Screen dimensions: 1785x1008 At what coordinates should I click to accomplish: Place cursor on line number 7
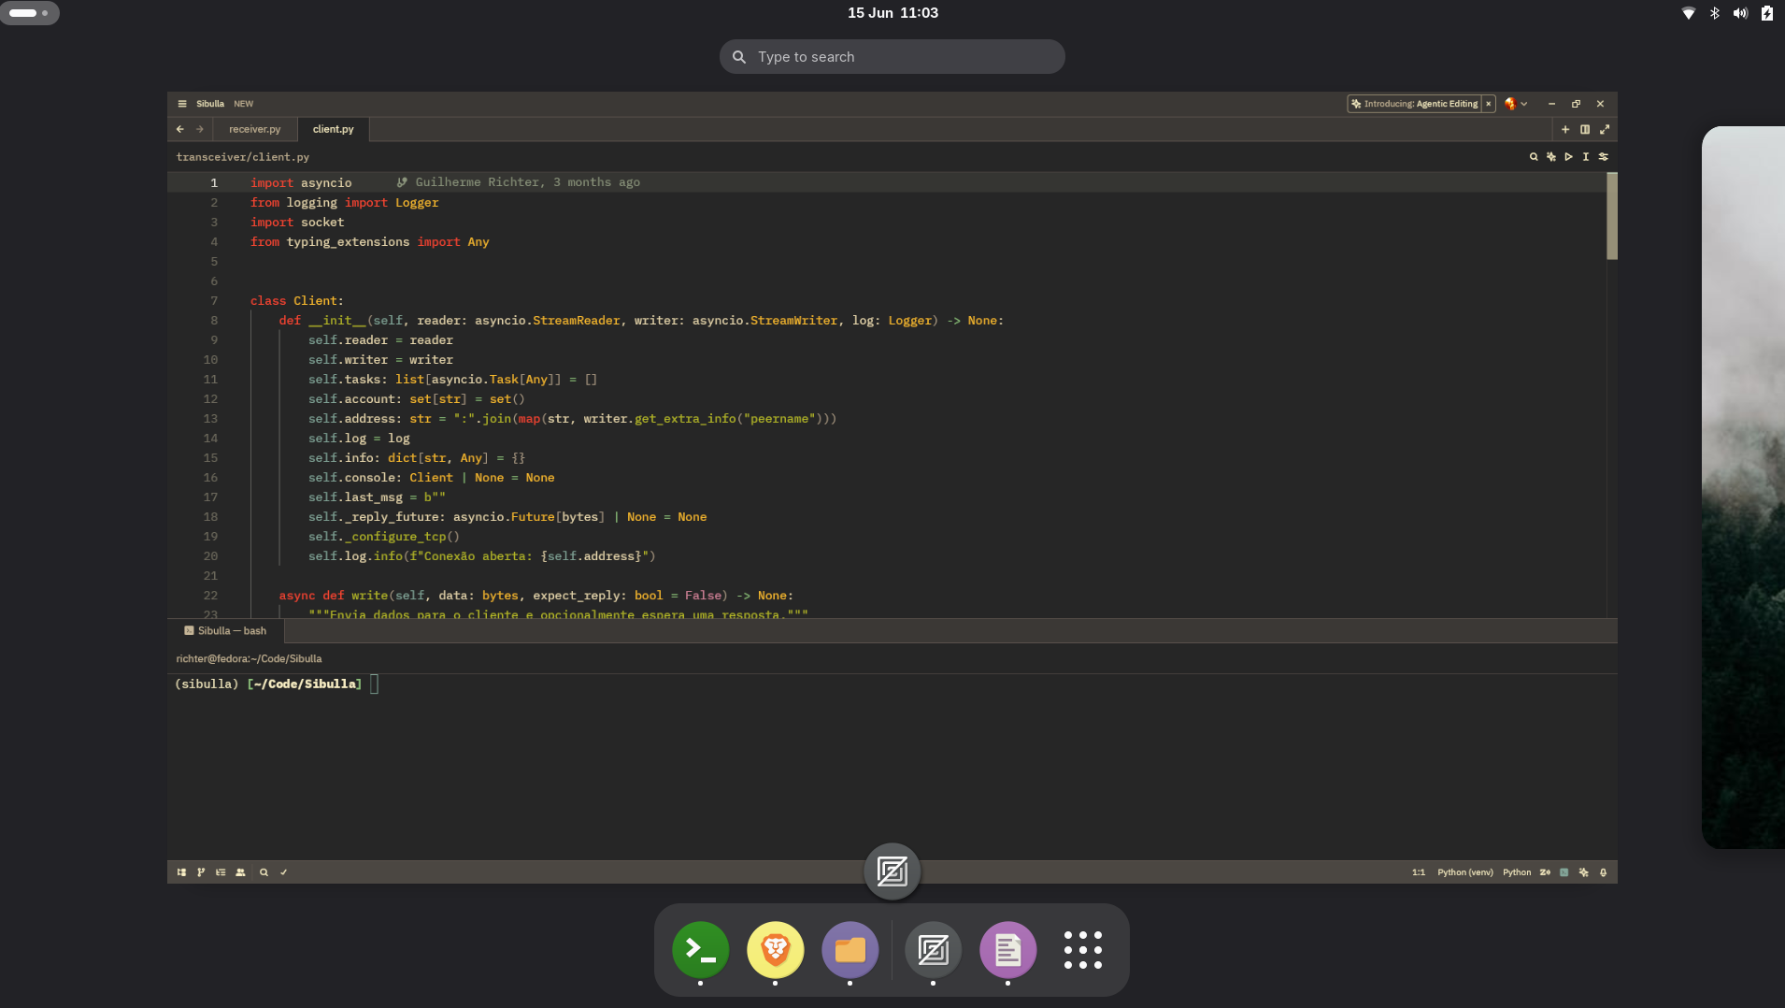[x=214, y=301]
